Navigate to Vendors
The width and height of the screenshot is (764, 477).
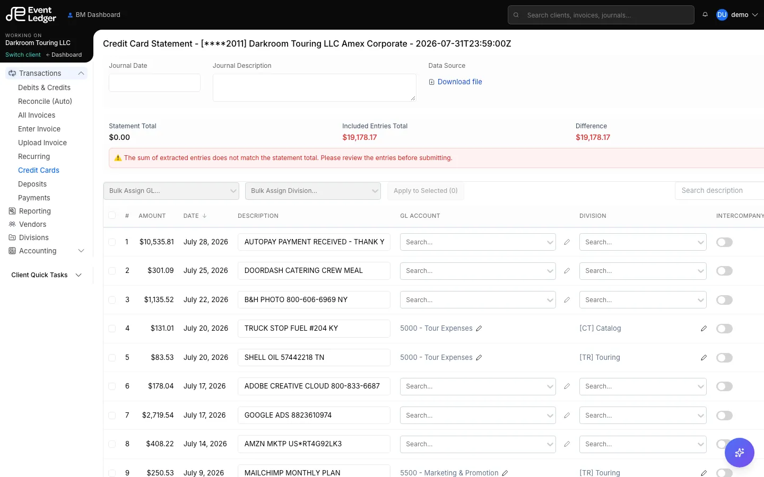pos(32,224)
